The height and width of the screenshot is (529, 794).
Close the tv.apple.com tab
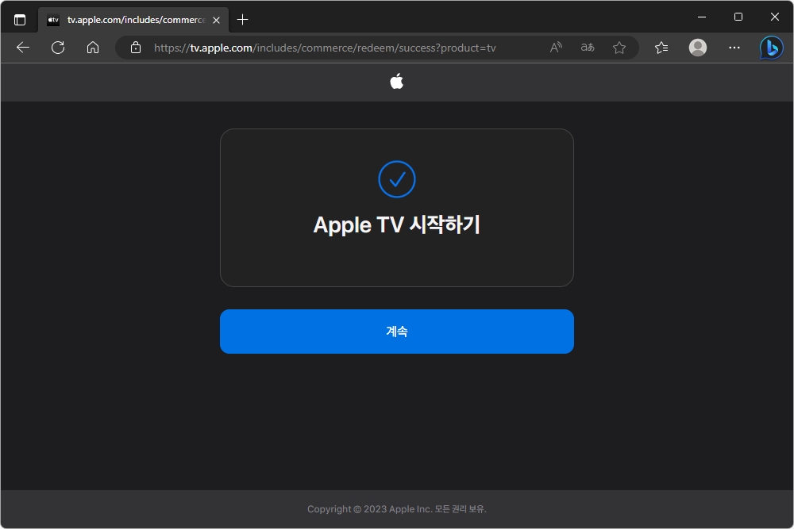coord(216,20)
